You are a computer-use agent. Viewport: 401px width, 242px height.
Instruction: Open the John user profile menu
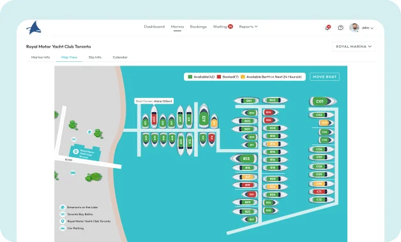[x=361, y=27]
